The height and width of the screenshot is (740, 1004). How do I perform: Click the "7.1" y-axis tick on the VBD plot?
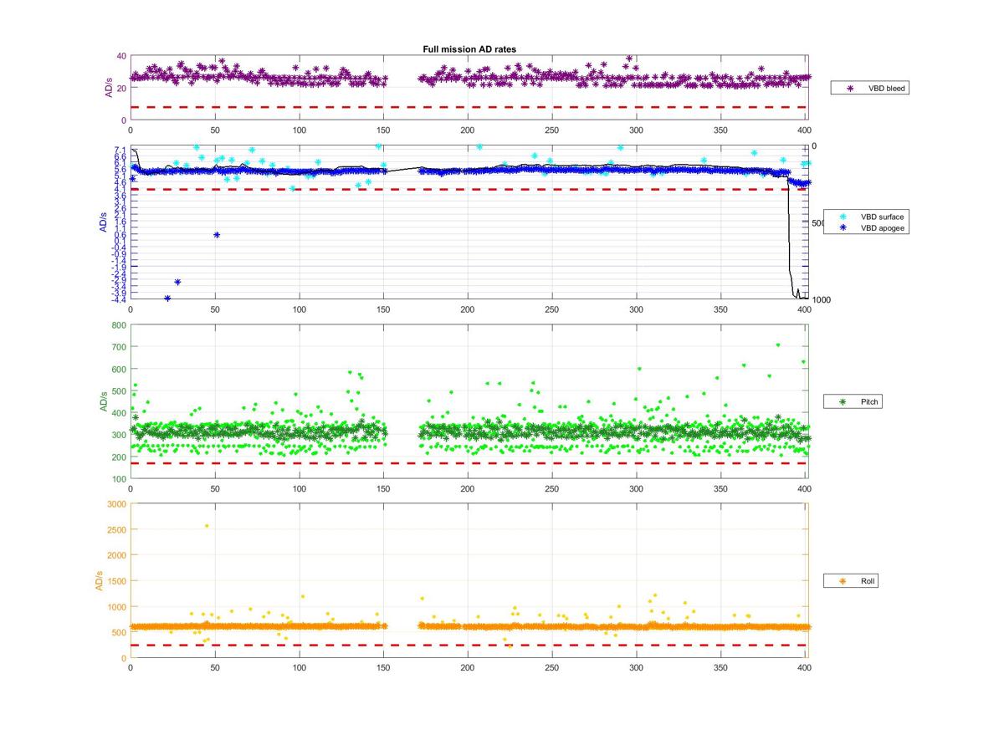coord(121,150)
